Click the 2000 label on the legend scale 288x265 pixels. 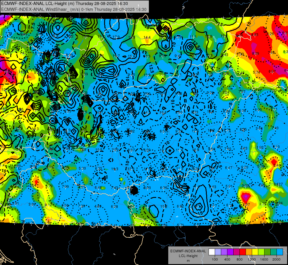[277, 259]
